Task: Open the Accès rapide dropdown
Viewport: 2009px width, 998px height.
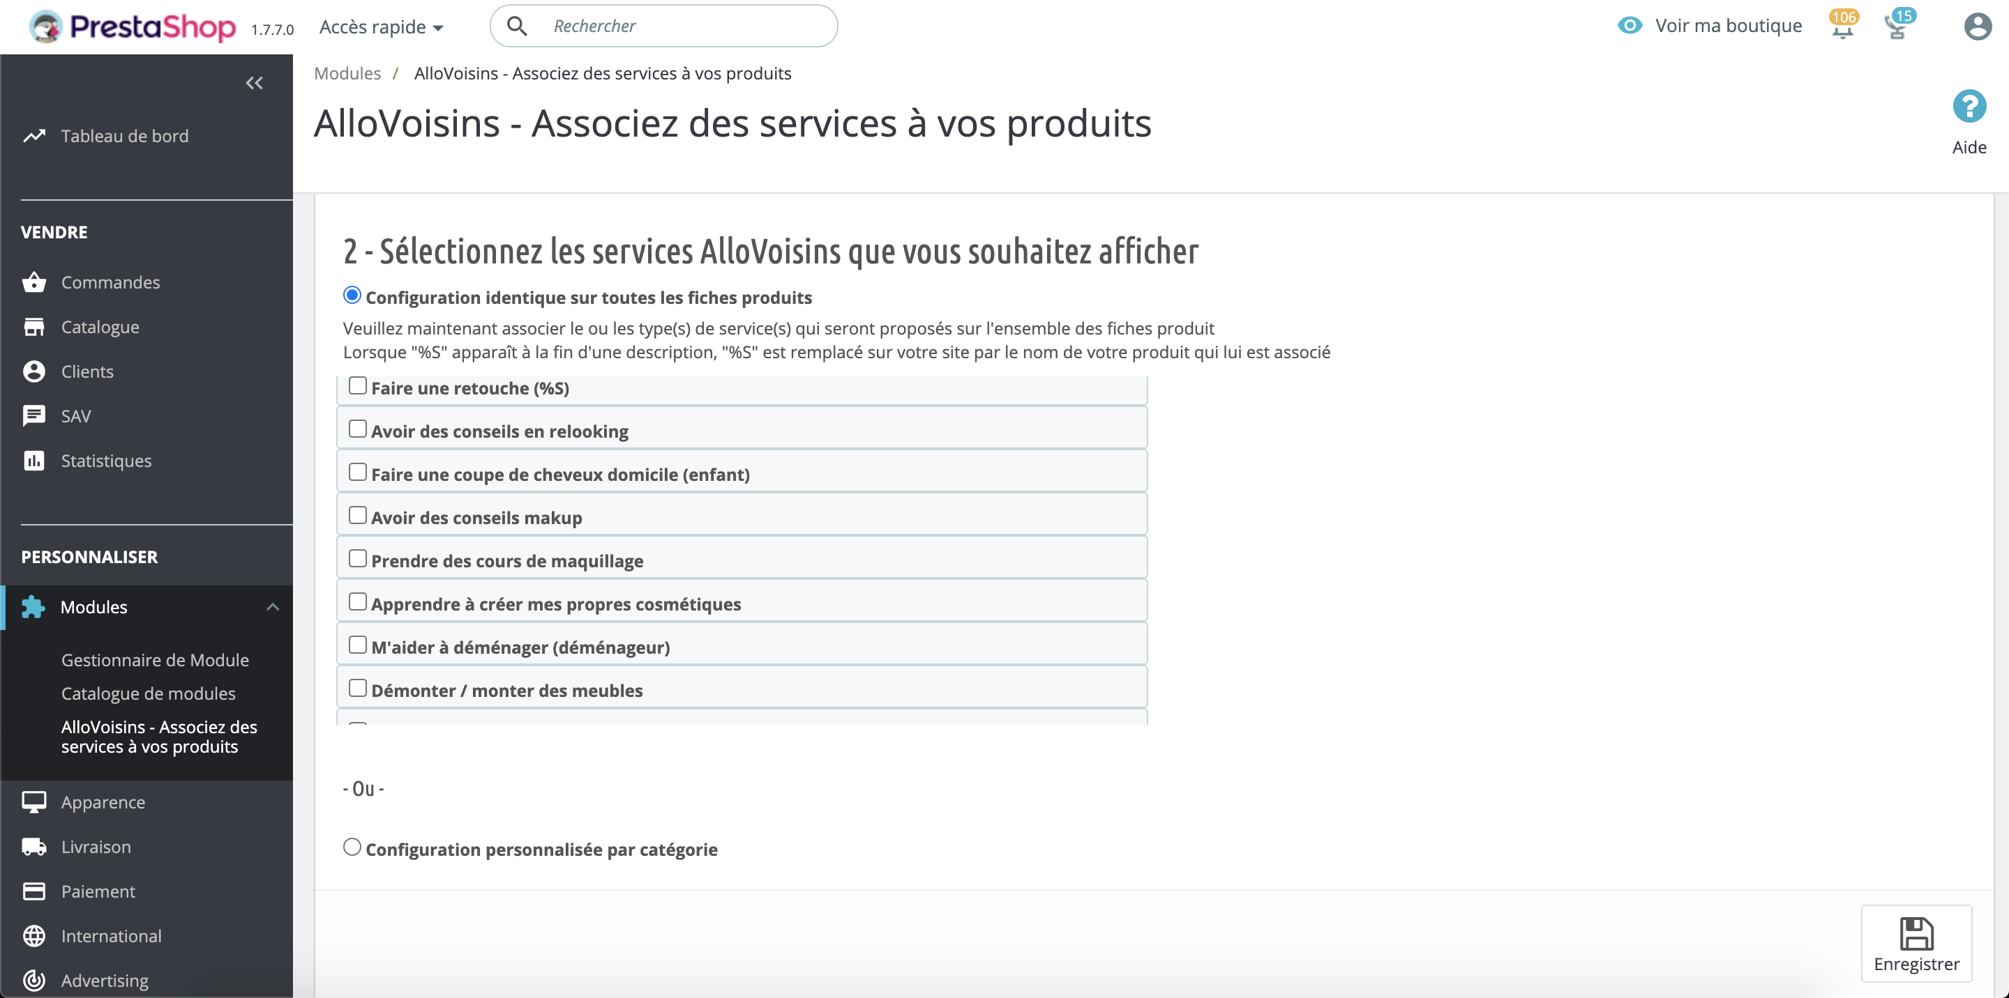Action: point(382,27)
